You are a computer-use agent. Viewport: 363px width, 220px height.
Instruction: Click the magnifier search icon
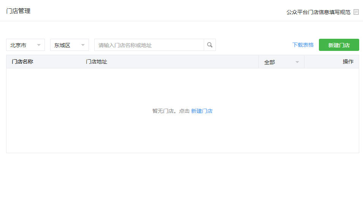coord(210,45)
